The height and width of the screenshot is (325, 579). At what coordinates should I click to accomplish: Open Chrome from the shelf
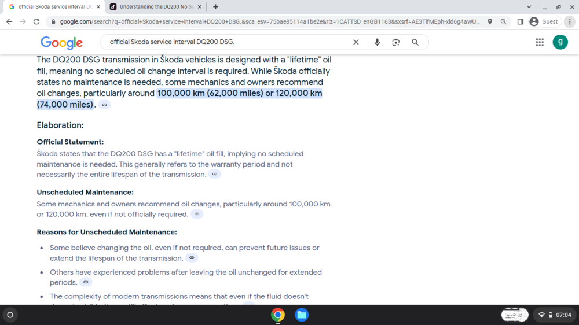tap(278, 315)
